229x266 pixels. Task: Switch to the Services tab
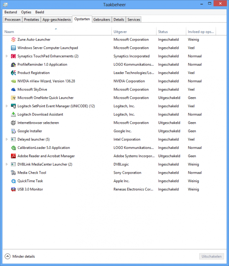[x=134, y=20]
